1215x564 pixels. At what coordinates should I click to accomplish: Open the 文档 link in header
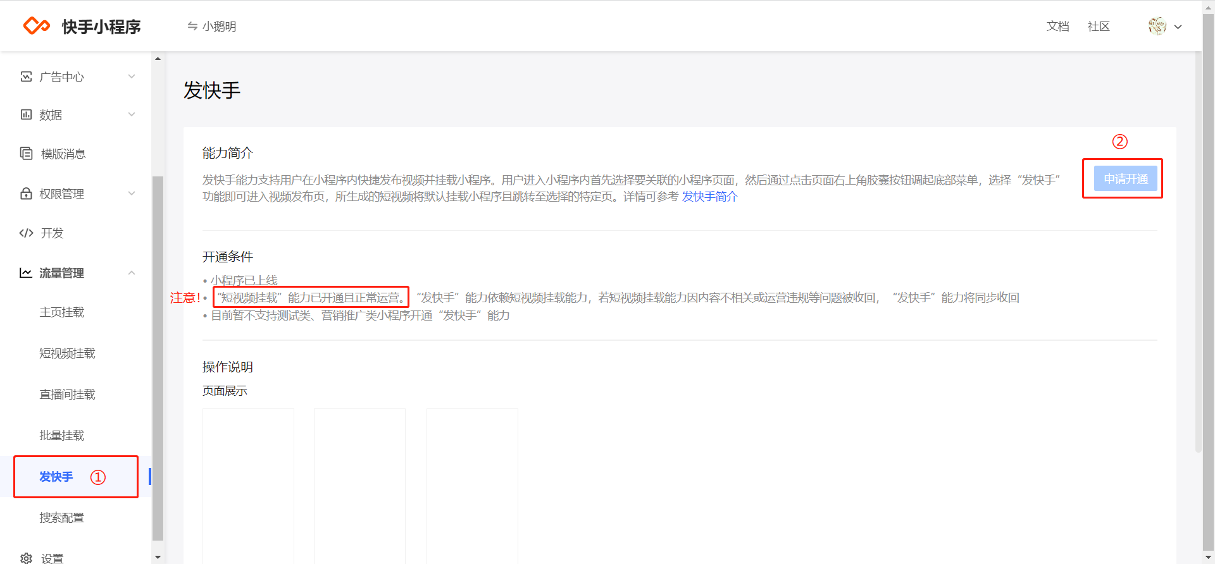(1057, 26)
